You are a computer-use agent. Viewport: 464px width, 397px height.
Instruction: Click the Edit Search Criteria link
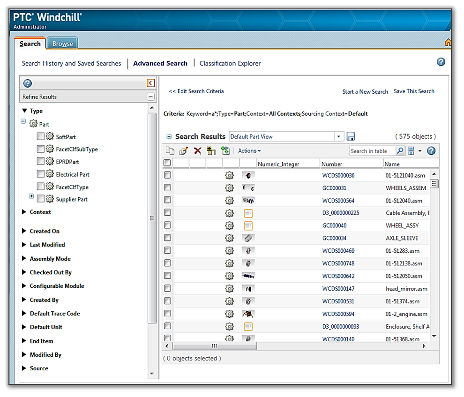(x=196, y=91)
